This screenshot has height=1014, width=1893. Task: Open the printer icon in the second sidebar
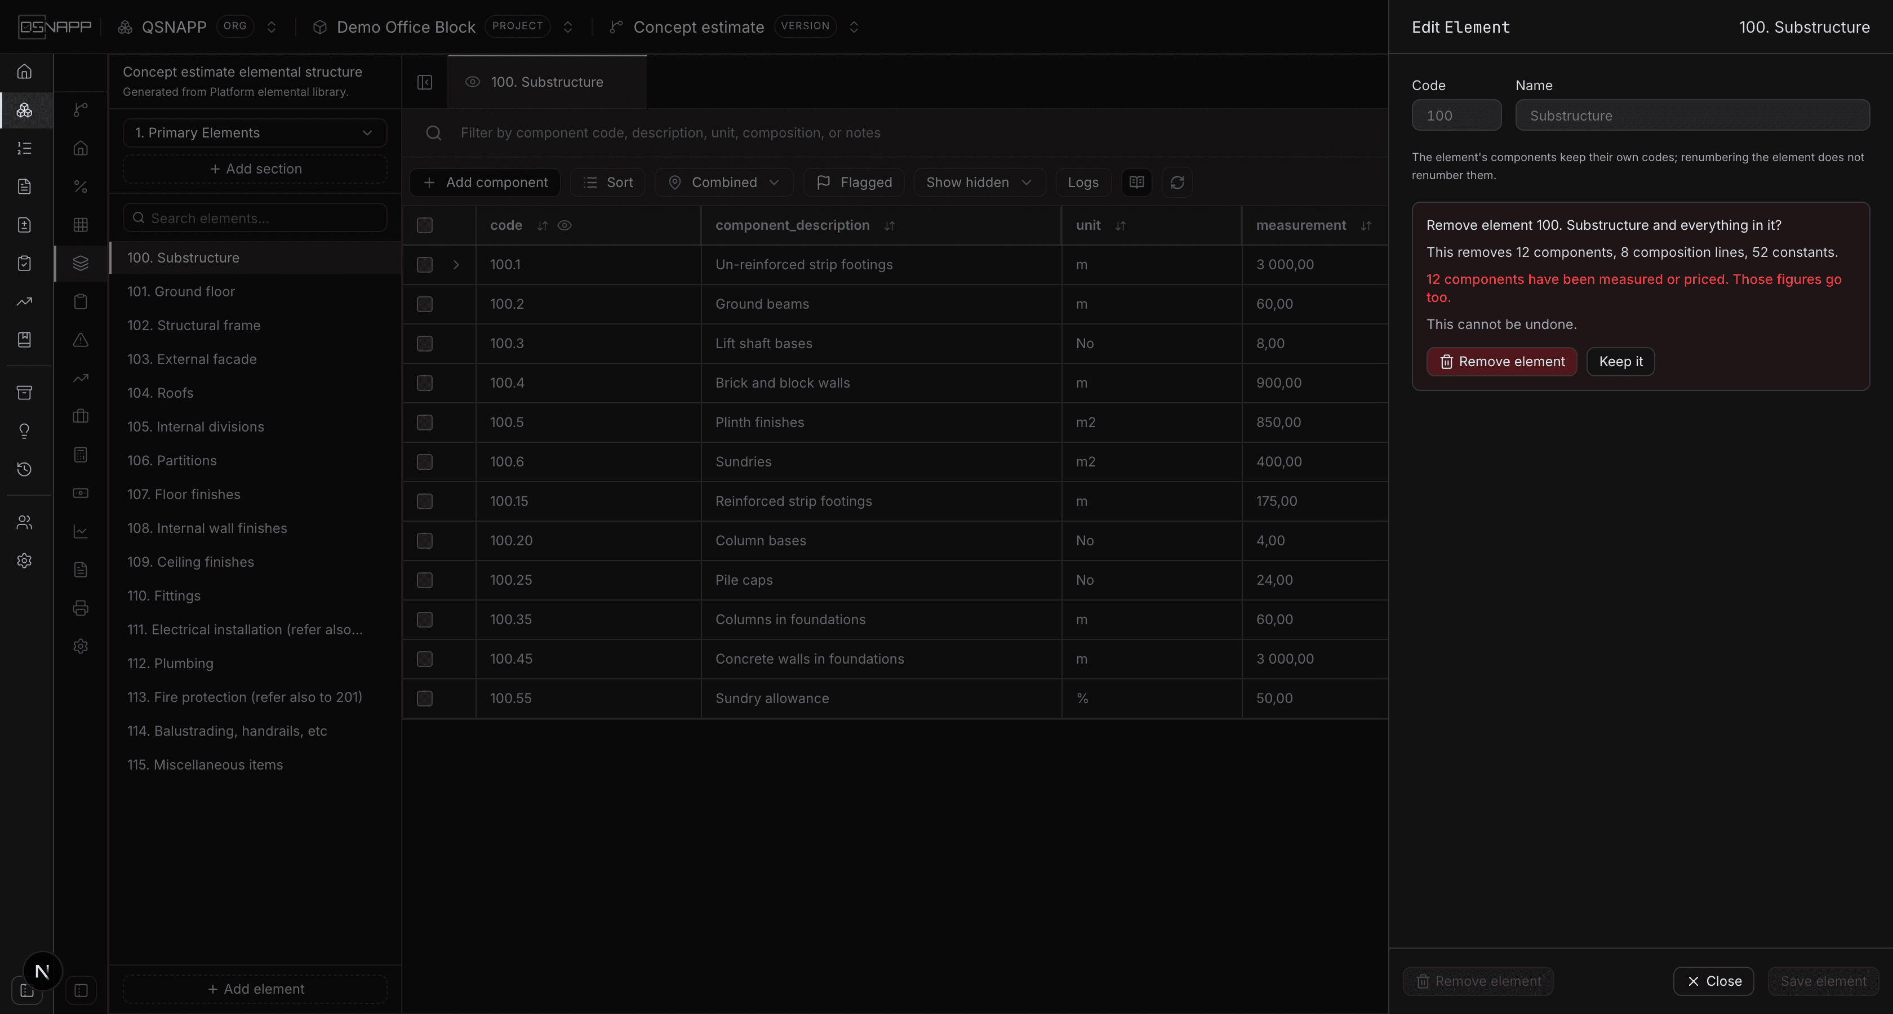(81, 608)
